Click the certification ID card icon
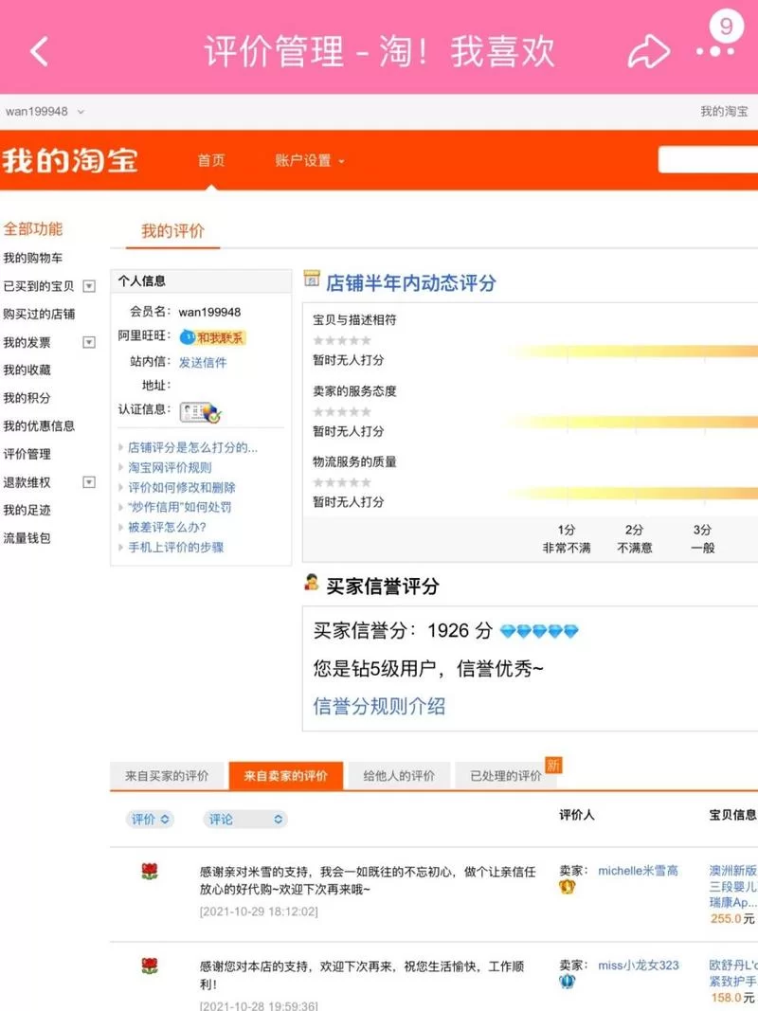 201,412
